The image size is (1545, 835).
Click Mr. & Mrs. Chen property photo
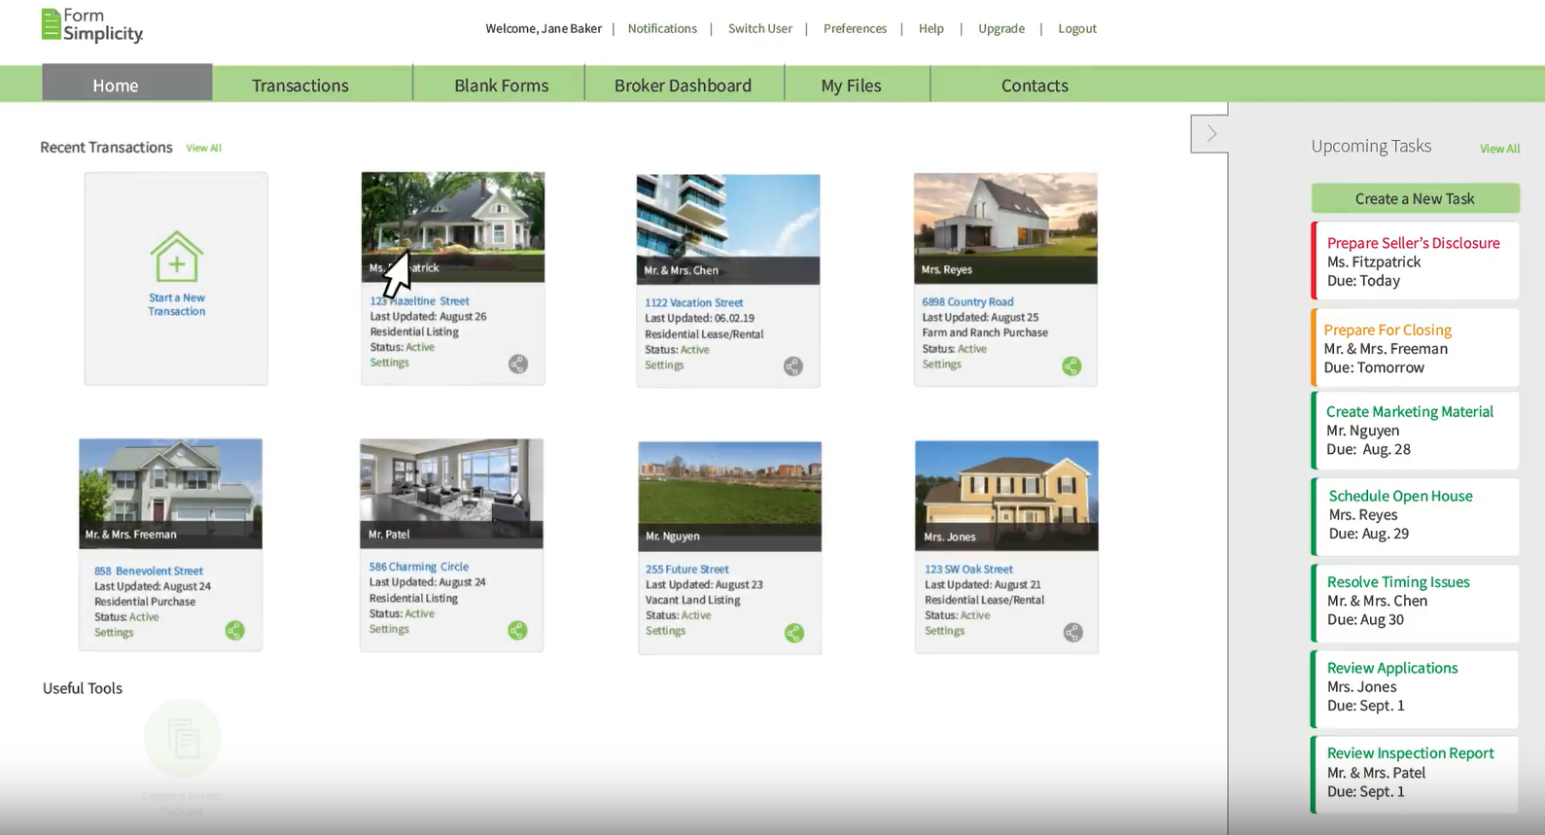[x=728, y=229]
